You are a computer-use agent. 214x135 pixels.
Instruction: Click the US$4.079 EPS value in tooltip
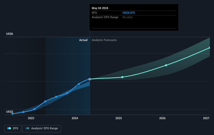click(129, 13)
